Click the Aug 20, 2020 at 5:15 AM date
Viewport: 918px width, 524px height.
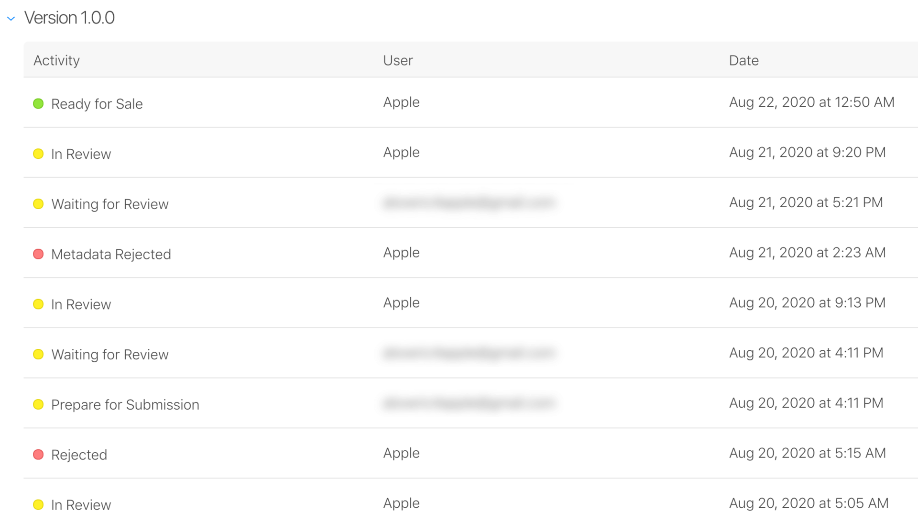pos(807,453)
